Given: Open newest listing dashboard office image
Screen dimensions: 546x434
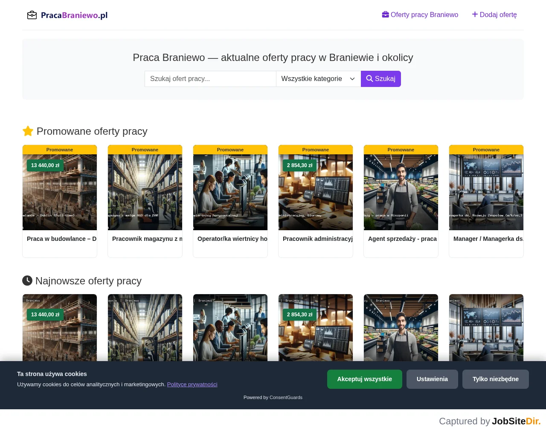Looking at the screenshot, I should [x=486, y=328].
